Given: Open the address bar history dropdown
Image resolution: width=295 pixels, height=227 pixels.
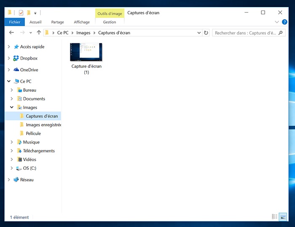Looking at the screenshot, I should [x=199, y=32].
